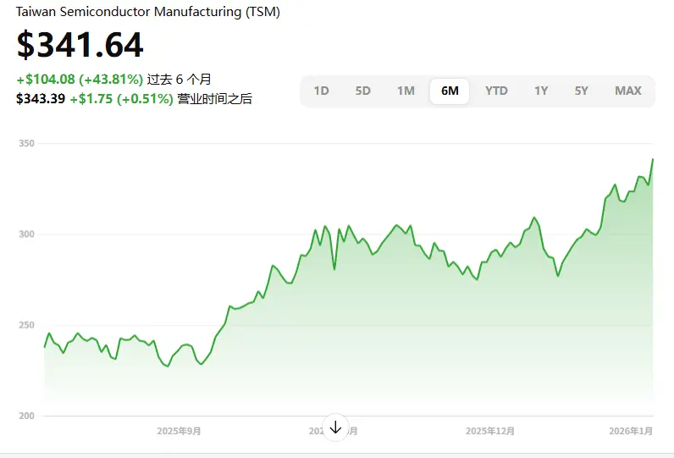Click the Taiwan Semiconductor Manufacturing (TSM) title

click(x=148, y=12)
